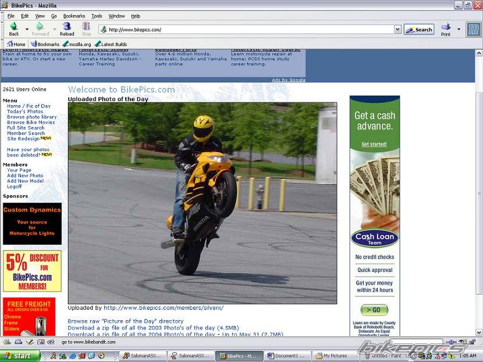483x362 pixels.
Task: Click the Logoff link
Action: point(14,187)
